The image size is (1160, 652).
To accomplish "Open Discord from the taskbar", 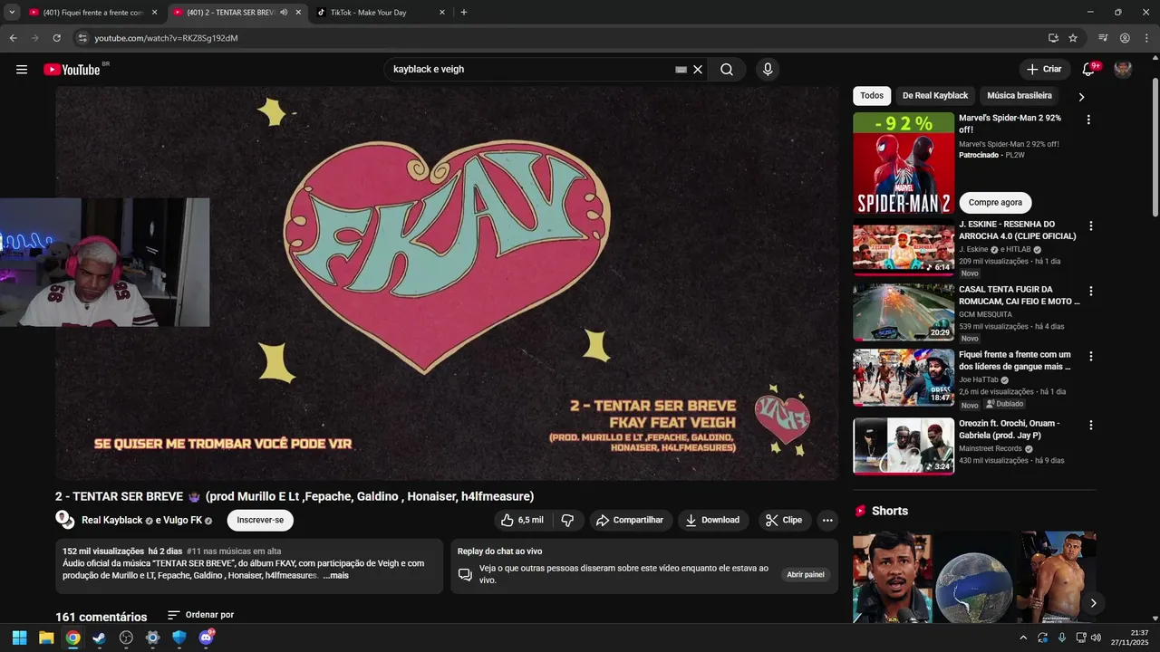I will (207, 638).
